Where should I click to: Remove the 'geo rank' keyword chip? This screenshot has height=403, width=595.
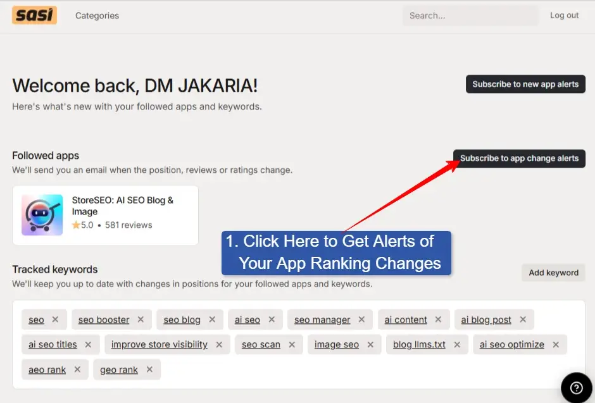149,369
